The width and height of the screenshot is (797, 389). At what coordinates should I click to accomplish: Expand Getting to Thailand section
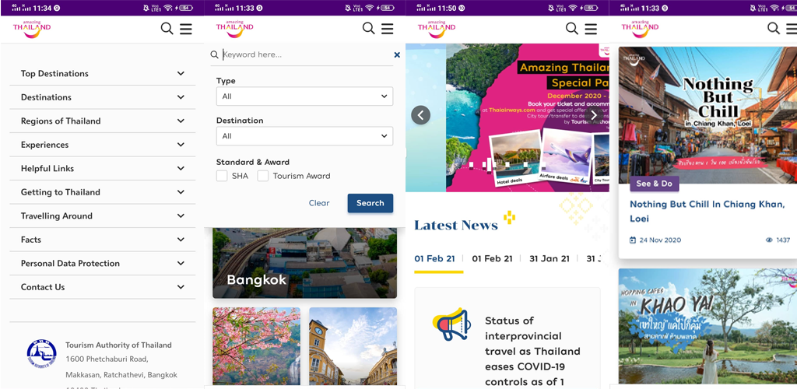102,192
